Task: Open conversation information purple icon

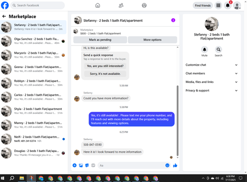Action: (173, 20)
